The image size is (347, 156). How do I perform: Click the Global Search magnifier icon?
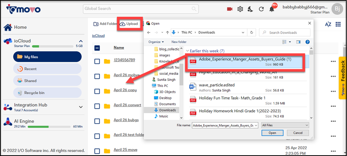pyautogui.click(x=194, y=9)
